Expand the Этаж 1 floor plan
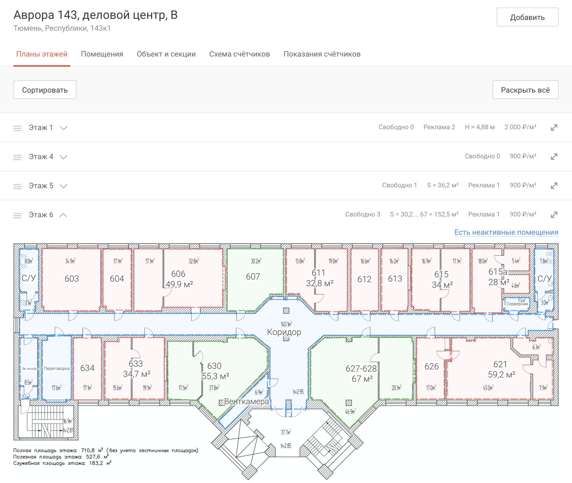572x483 pixels. pyautogui.click(x=64, y=128)
